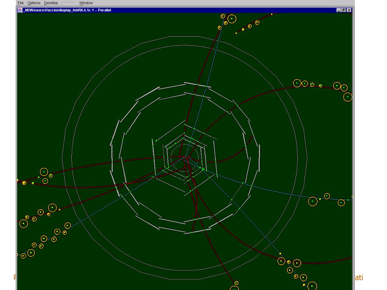Viewport: 387px width, 290px height.
Task: Minimize the display_febR8.4.1c internal window
Action: click(x=339, y=10)
